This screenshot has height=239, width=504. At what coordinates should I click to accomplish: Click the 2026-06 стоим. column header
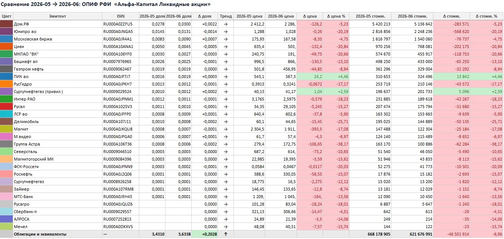(412, 16)
